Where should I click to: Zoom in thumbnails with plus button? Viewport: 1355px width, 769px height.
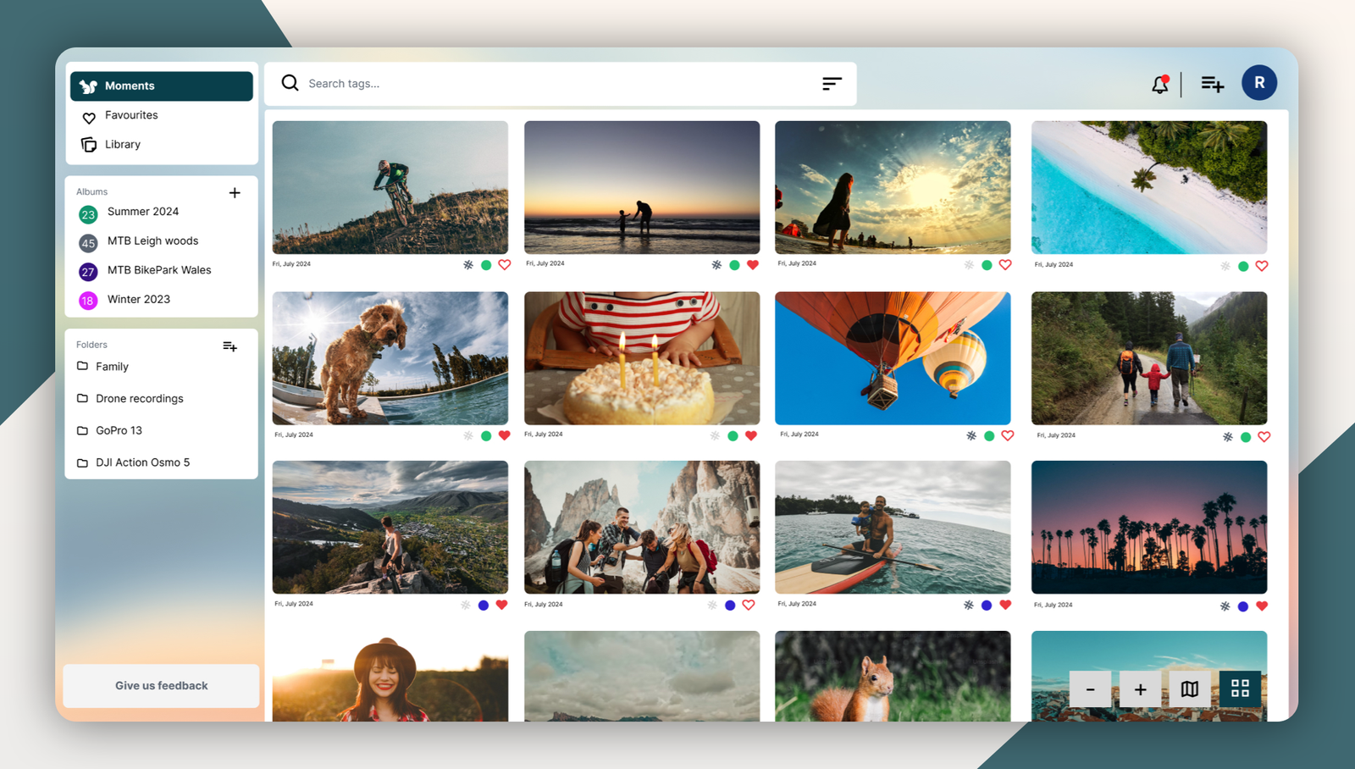(1140, 689)
